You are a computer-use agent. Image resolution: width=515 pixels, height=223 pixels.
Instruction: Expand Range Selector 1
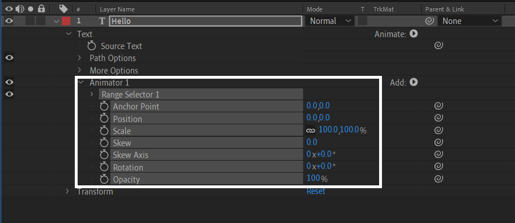click(92, 94)
